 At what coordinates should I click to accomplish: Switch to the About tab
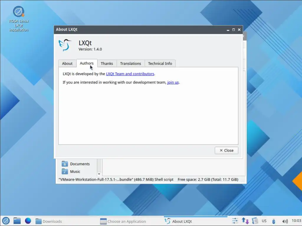(x=67, y=64)
